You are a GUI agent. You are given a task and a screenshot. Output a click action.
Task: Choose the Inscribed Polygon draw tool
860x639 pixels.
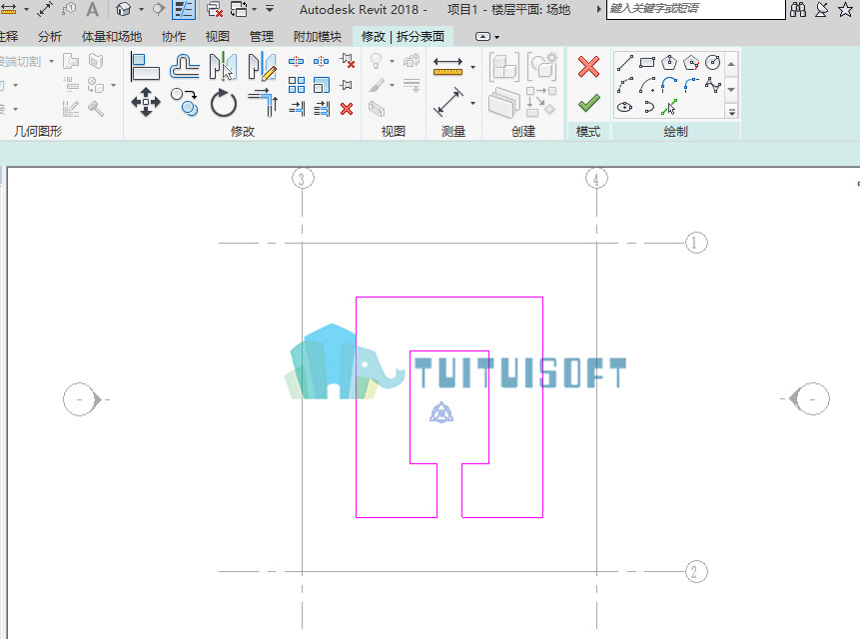click(669, 63)
